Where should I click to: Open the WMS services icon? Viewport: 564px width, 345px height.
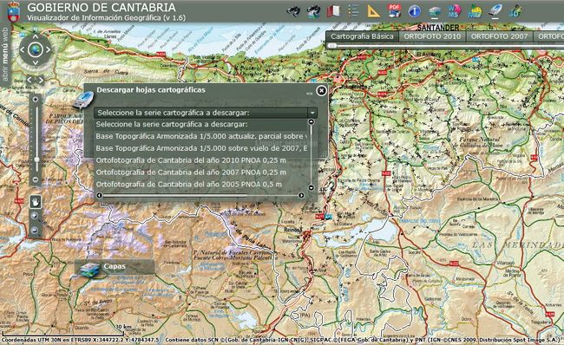(x=455, y=11)
